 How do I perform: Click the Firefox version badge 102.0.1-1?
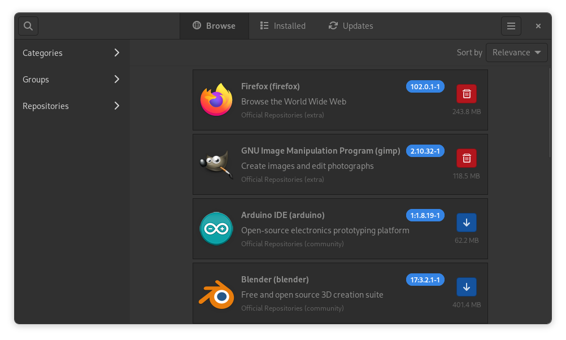pos(425,86)
